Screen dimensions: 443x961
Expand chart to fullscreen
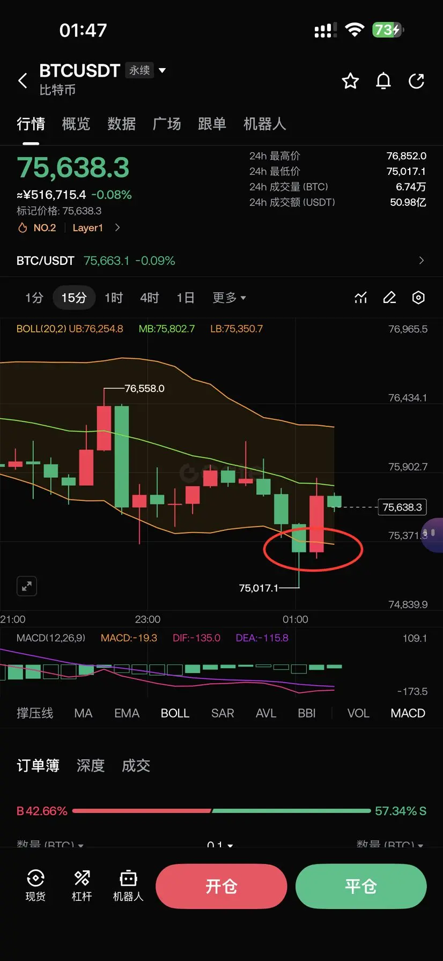point(27,586)
